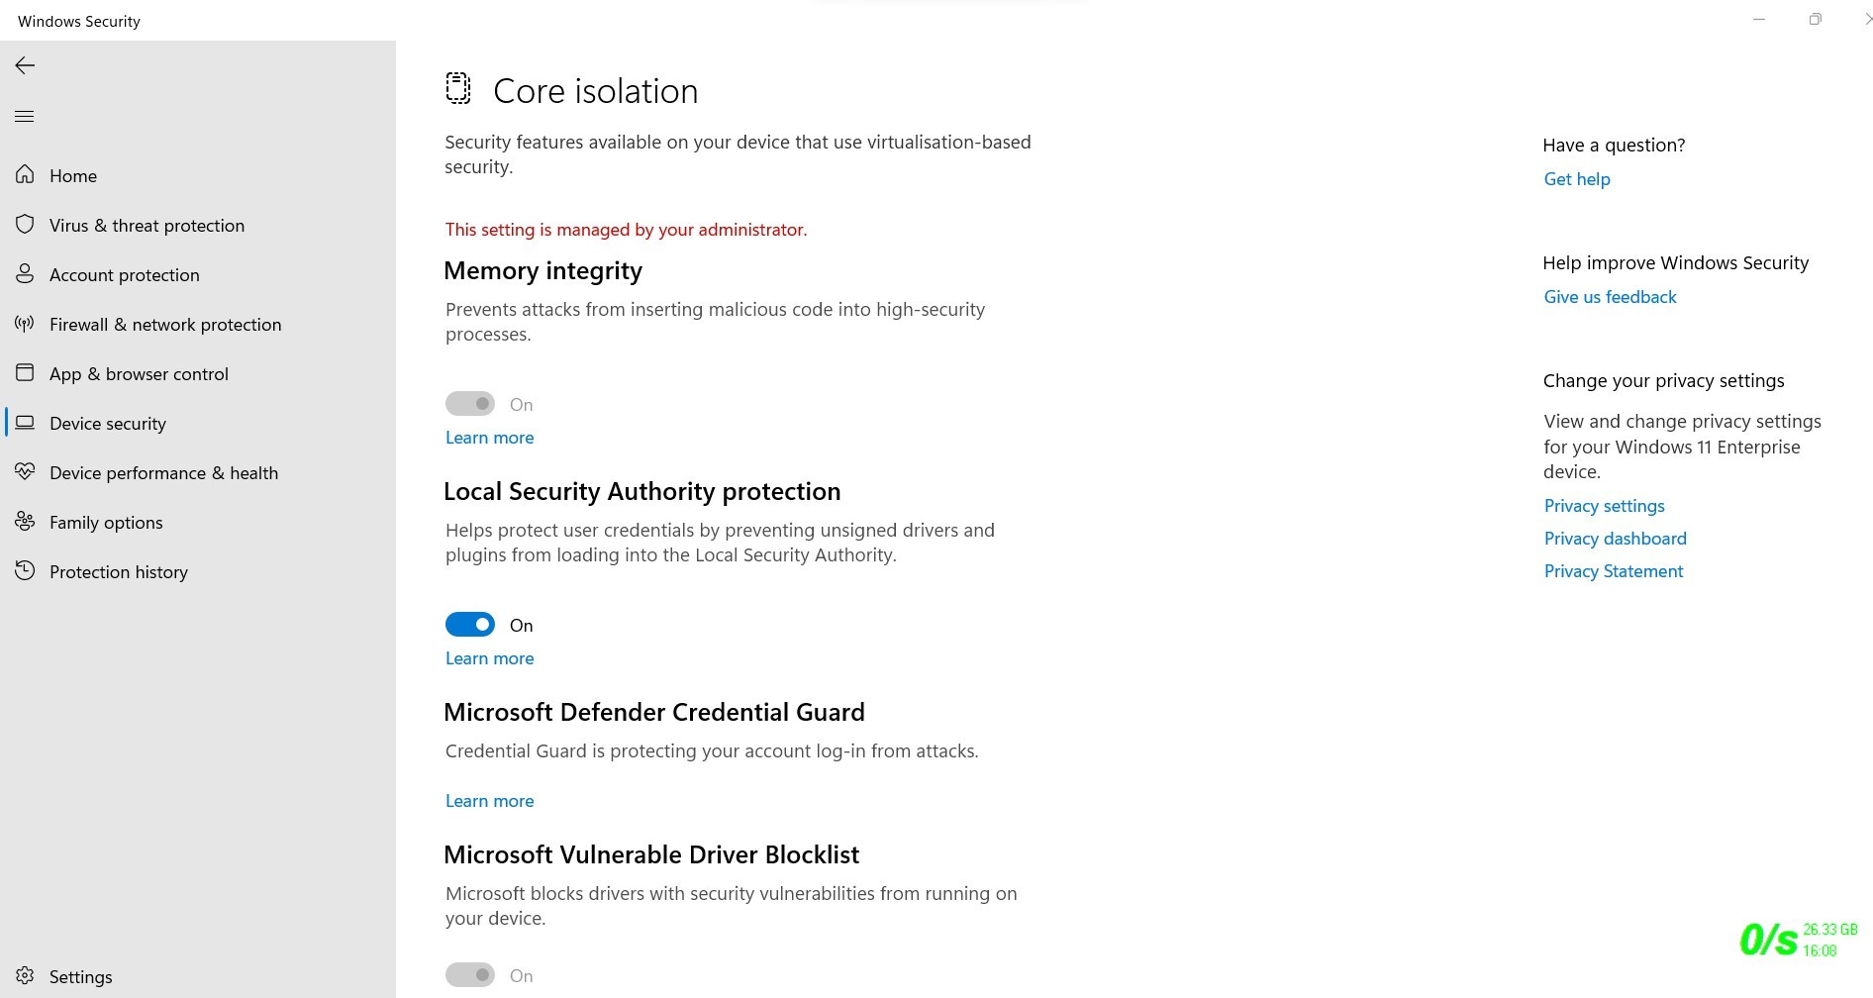
Task: Click the Protection history clock icon
Action: [x=25, y=571]
